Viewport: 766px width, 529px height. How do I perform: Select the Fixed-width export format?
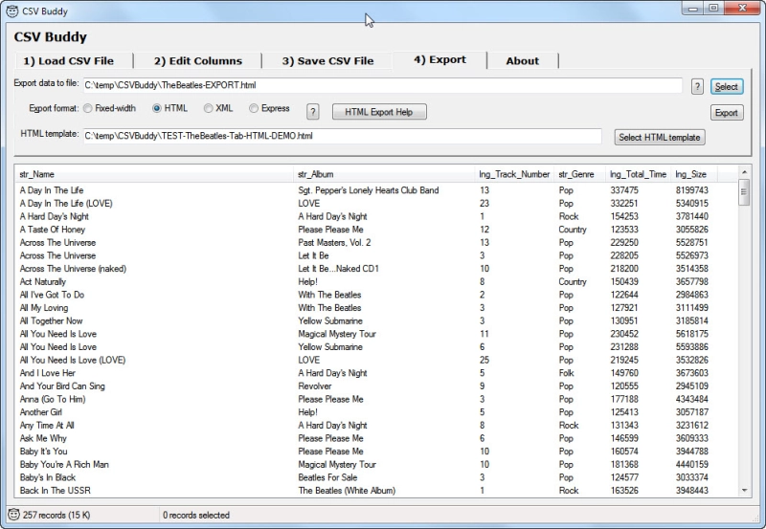tap(109, 108)
